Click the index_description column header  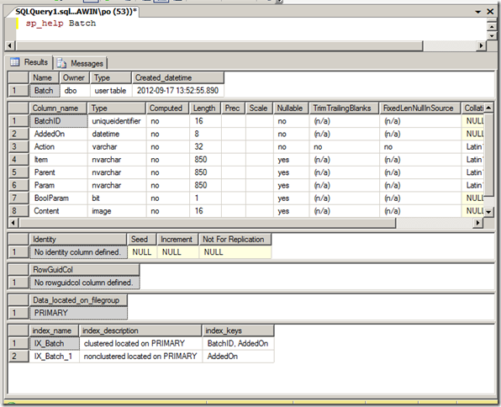tap(140, 330)
